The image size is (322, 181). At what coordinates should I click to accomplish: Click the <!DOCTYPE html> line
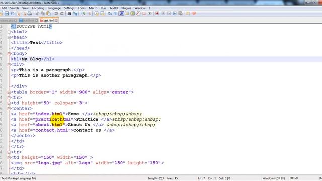tap(31, 26)
